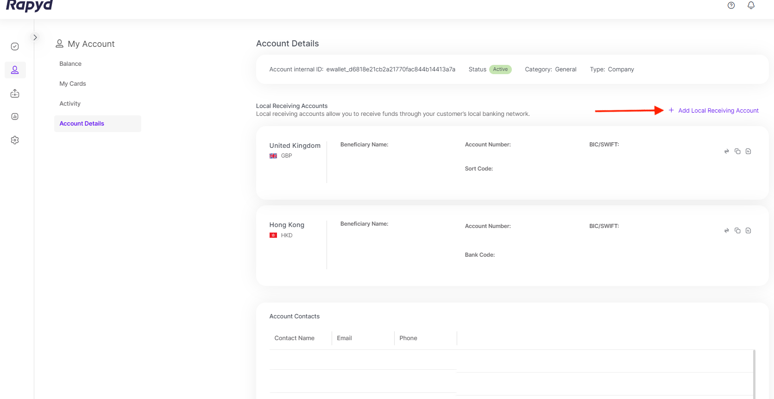
Task: Copy Hong Kong account details
Action: (x=737, y=231)
